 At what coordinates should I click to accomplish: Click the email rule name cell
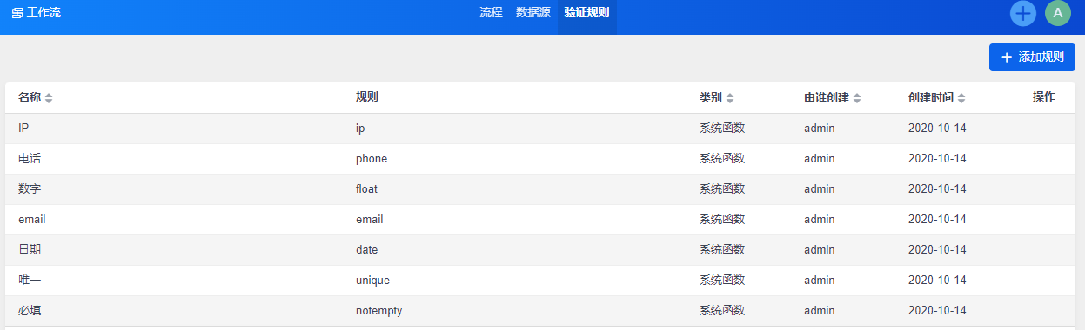(x=32, y=220)
